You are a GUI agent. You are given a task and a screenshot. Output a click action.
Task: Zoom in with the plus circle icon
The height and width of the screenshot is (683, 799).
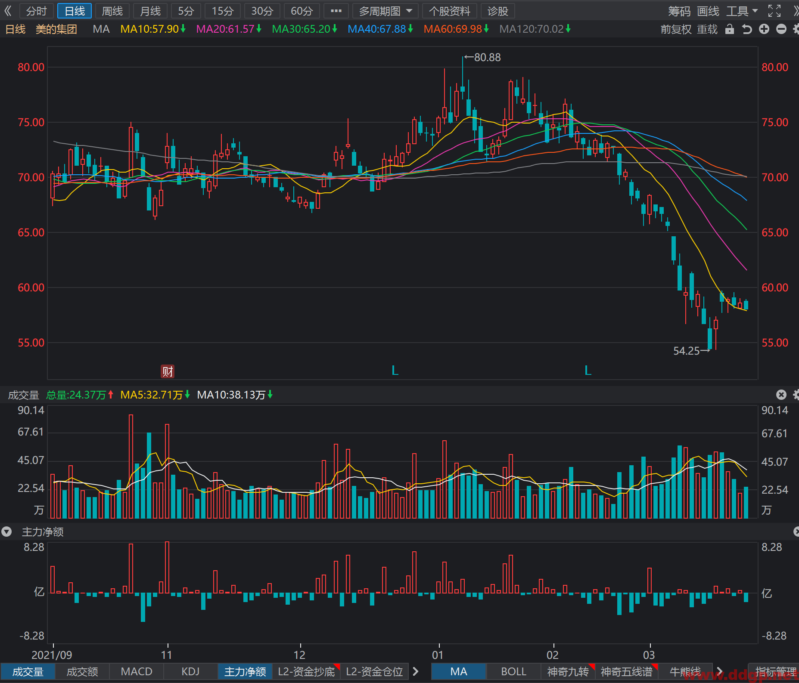click(x=764, y=29)
